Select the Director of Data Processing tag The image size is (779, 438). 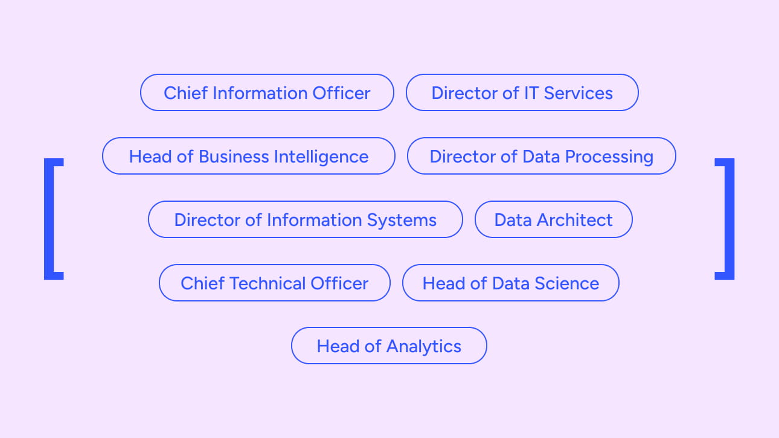pyautogui.click(x=541, y=156)
